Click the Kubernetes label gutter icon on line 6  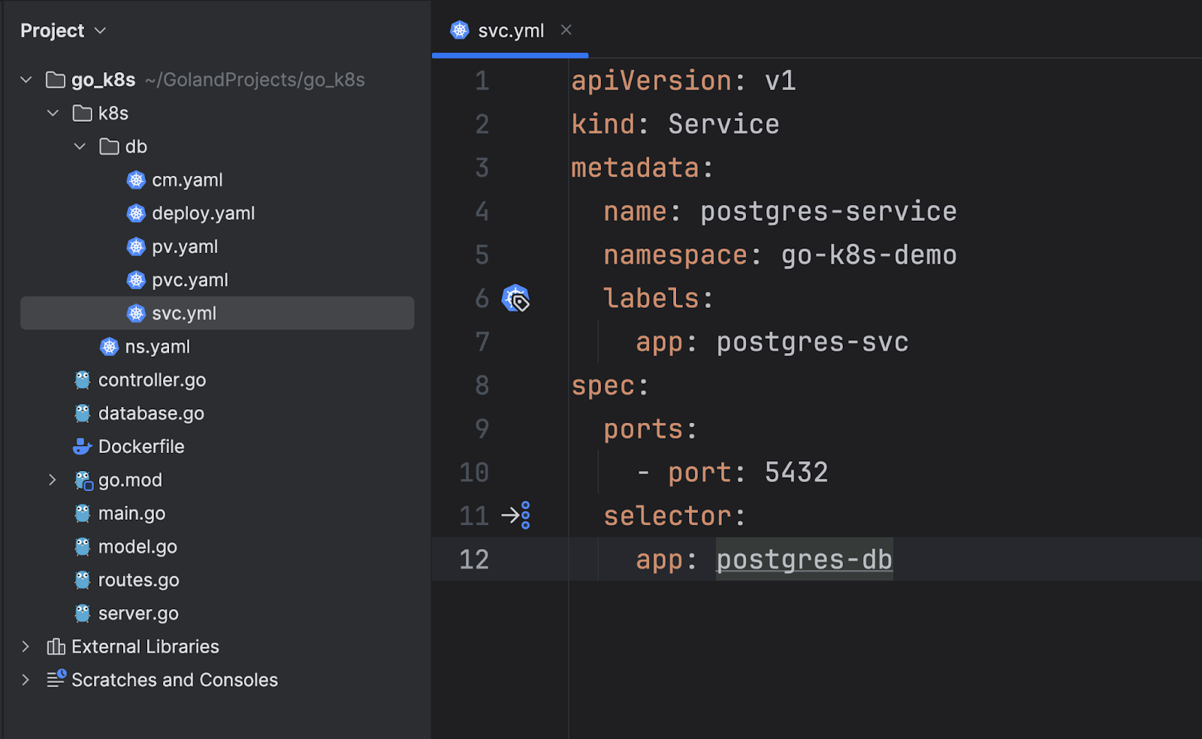(515, 298)
